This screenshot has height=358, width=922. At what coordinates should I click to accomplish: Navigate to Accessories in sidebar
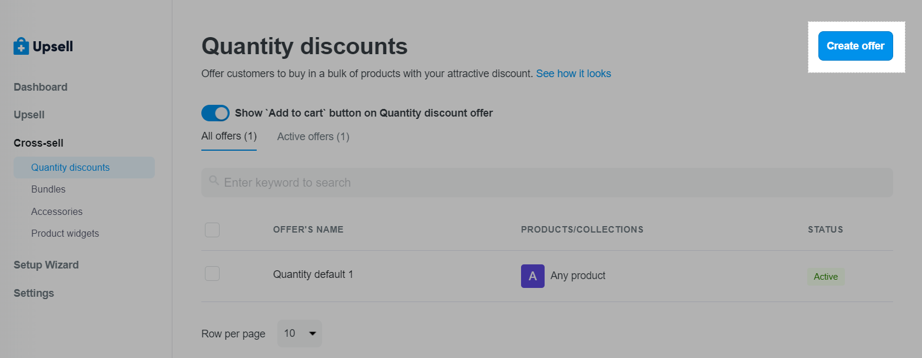[57, 211]
